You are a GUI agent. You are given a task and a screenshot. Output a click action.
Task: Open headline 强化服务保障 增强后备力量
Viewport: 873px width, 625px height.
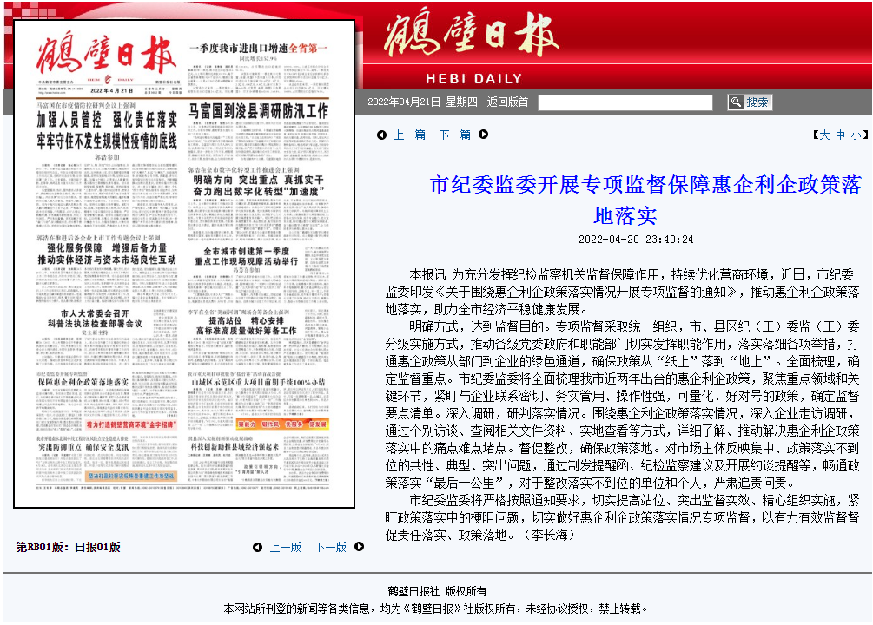point(107,247)
